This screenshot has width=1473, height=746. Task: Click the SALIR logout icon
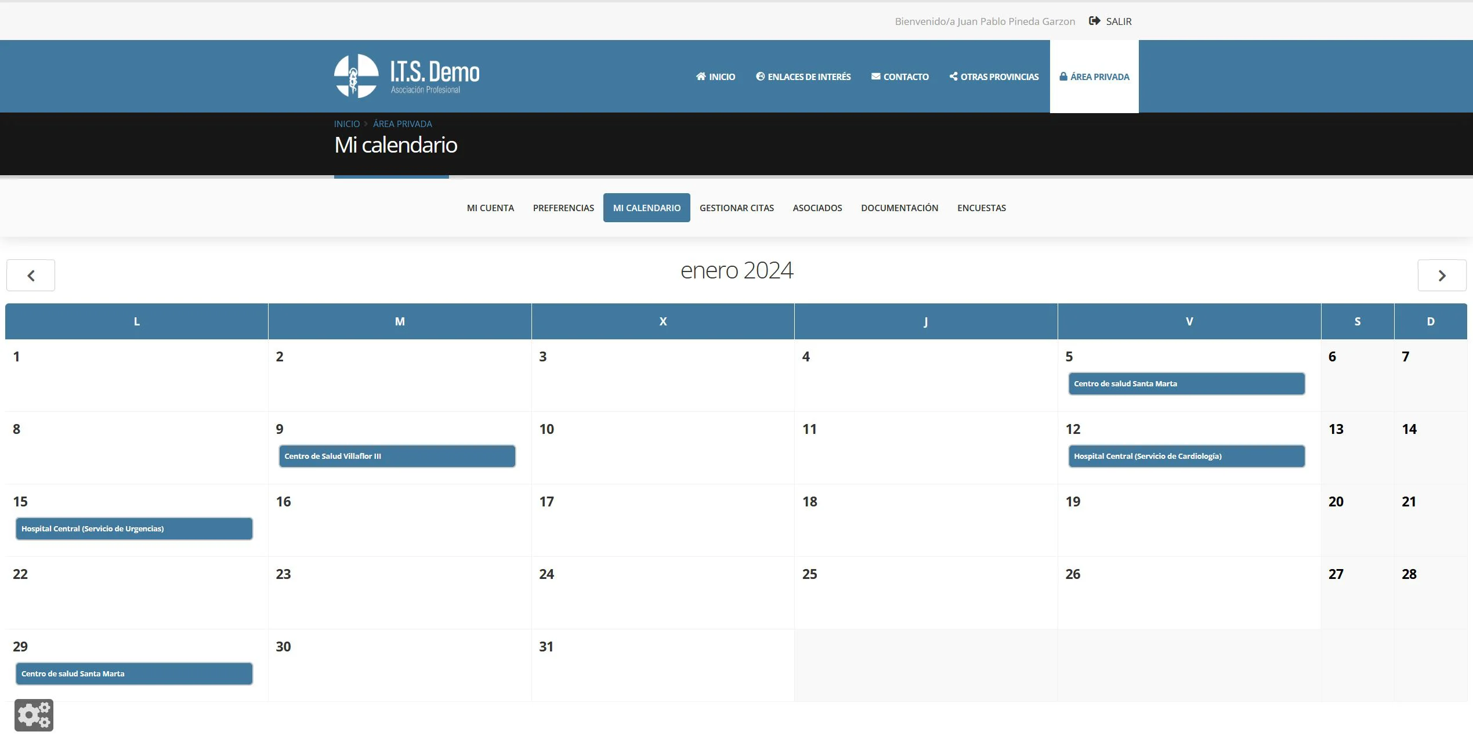[x=1095, y=21]
